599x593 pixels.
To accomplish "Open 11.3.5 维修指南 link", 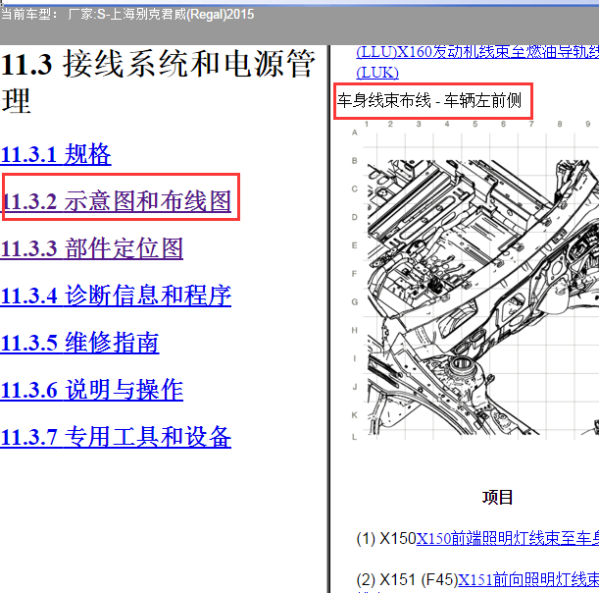I will (x=79, y=343).
